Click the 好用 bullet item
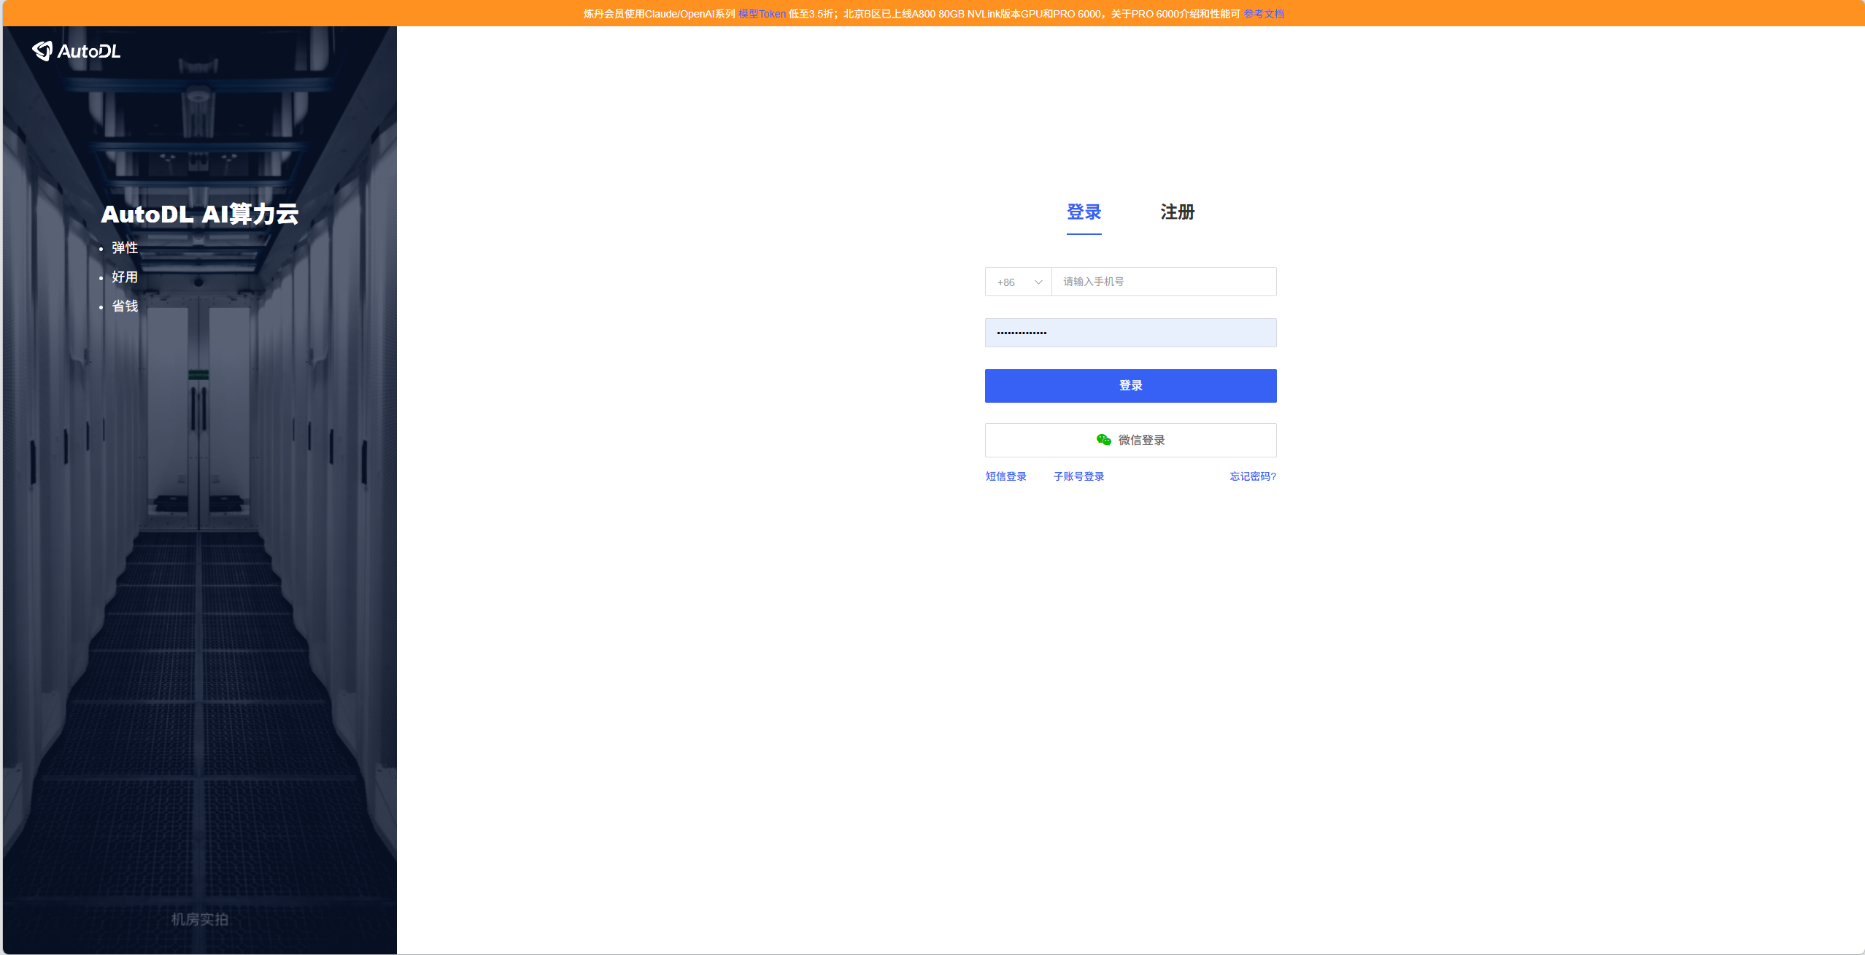The image size is (1865, 955). (x=125, y=277)
